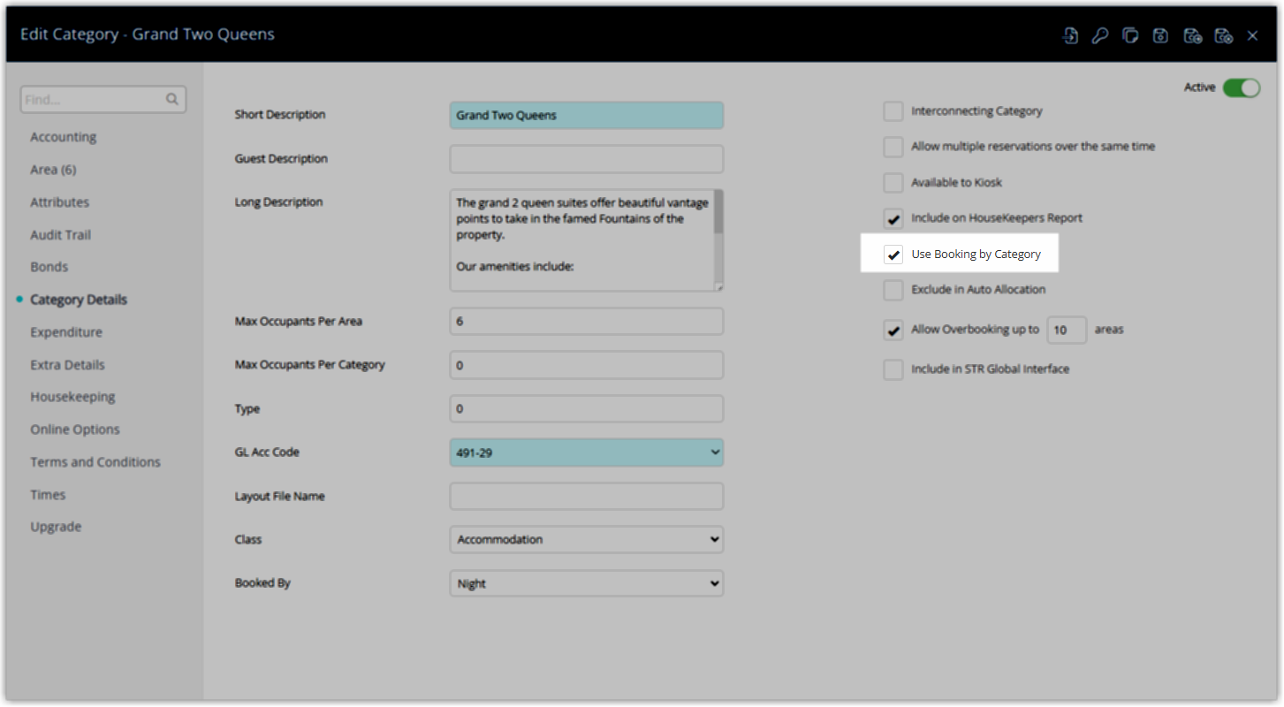
Task: Open Housekeeping section
Action: tap(72, 397)
